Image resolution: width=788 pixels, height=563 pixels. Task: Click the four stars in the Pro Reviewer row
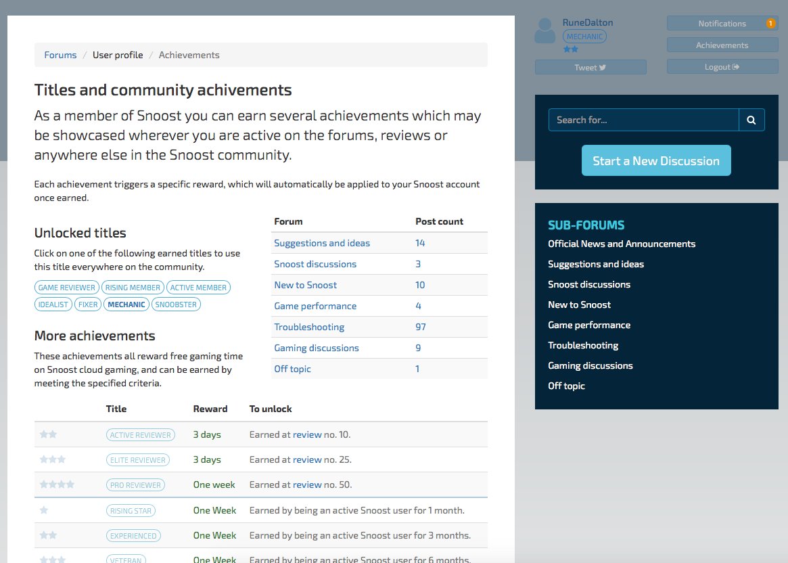[x=57, y=485]
